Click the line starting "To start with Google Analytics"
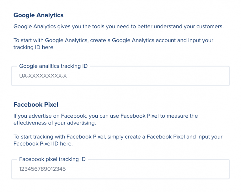Viewport: 241px width, 192px height. click(113, 40)
